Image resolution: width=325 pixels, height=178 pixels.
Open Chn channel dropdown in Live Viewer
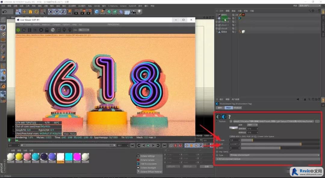point(84,30)
